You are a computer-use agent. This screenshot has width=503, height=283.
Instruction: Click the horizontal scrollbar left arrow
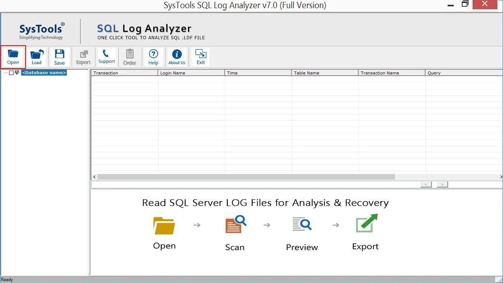[x=94, y=177]
